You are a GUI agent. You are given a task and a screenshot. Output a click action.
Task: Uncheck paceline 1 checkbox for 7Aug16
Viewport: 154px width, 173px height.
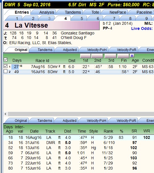[x=5, y=66]
